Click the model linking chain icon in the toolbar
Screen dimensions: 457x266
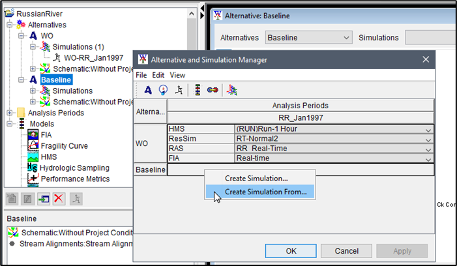[213, 90]
